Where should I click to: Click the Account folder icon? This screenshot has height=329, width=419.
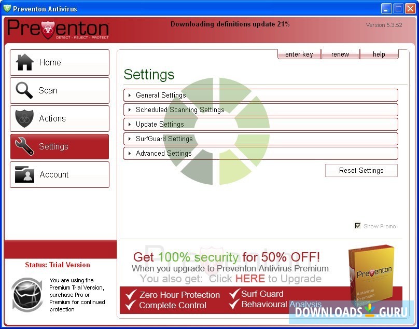click(24, 174)
